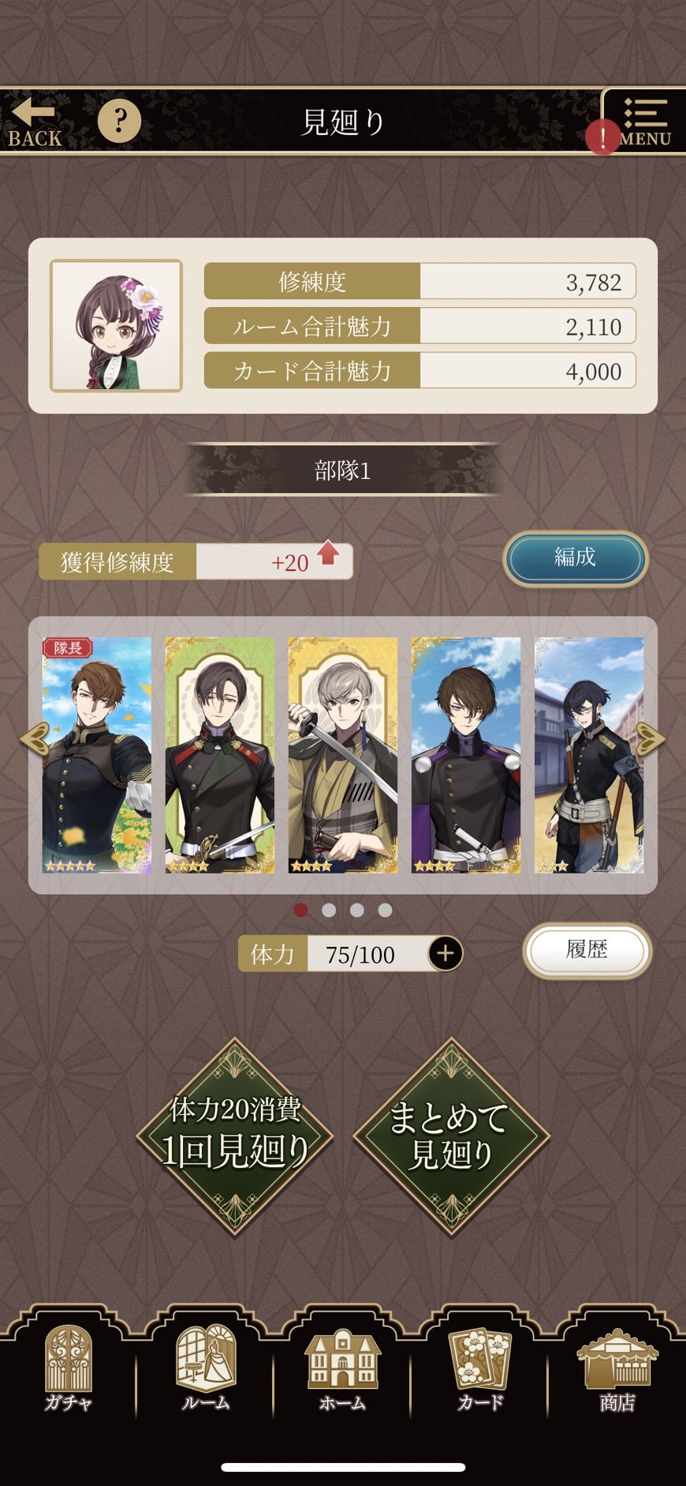The height and width of the screenshot is (1486, 686).
Task: Show next squad with right arrow
Action: (x=651, y=739)
